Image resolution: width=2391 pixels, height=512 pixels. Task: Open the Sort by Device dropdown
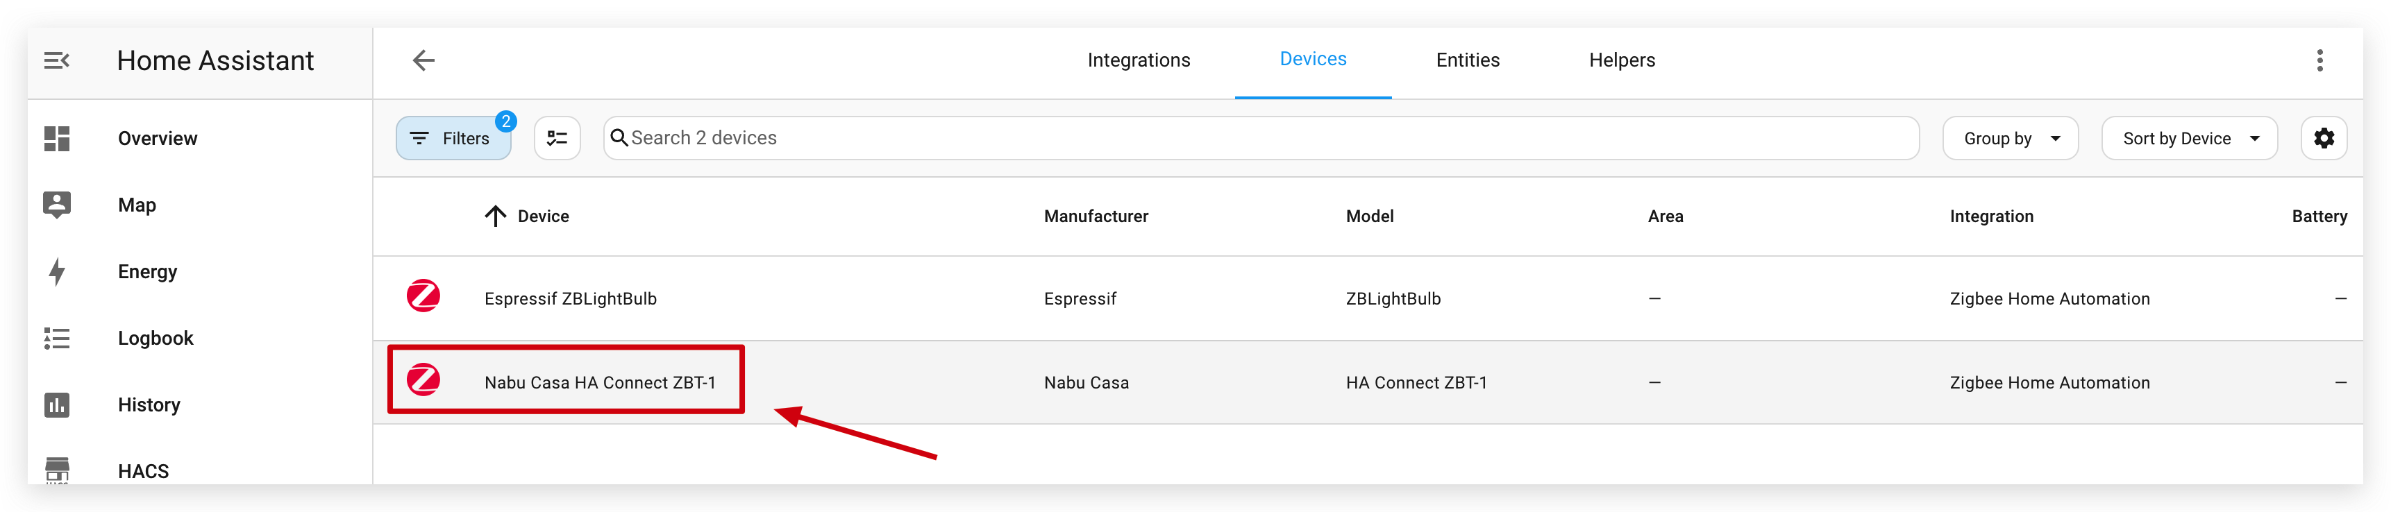click(2189, 138)
